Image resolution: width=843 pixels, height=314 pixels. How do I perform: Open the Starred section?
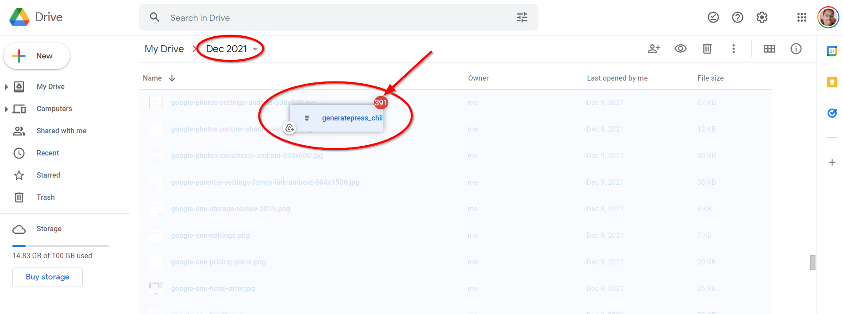(x=48, y=175)
